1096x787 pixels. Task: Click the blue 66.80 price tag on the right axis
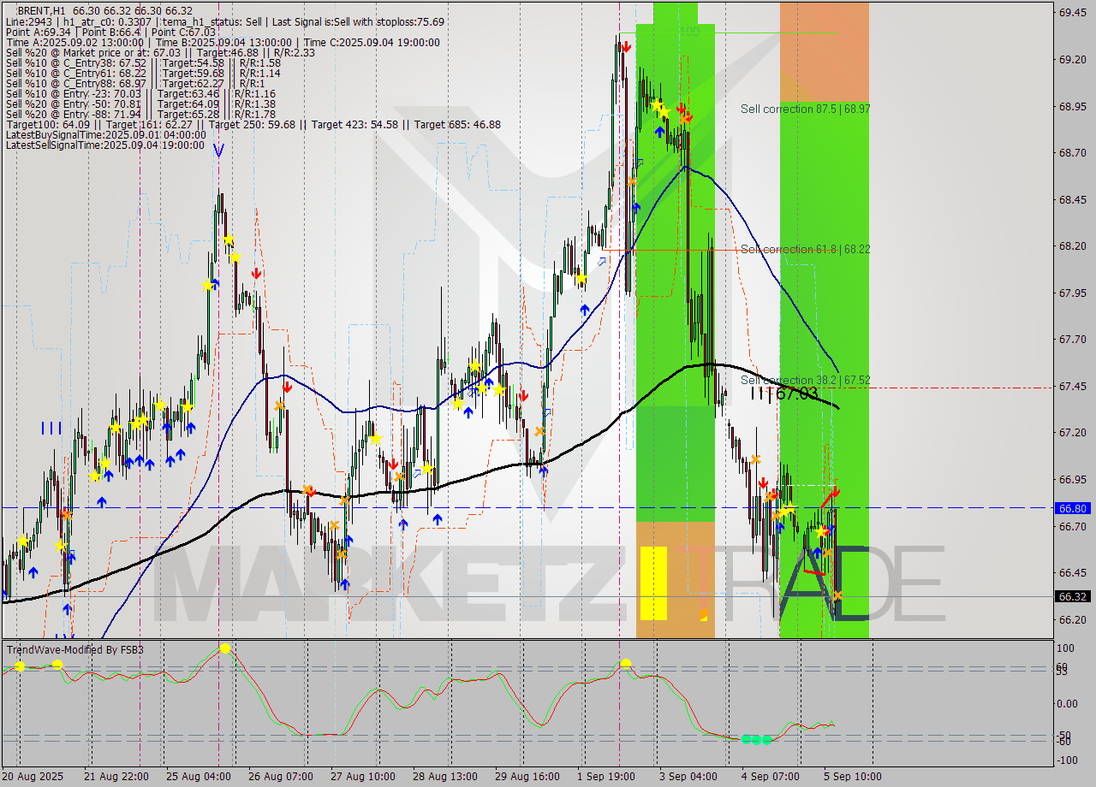click(1071, 508)
